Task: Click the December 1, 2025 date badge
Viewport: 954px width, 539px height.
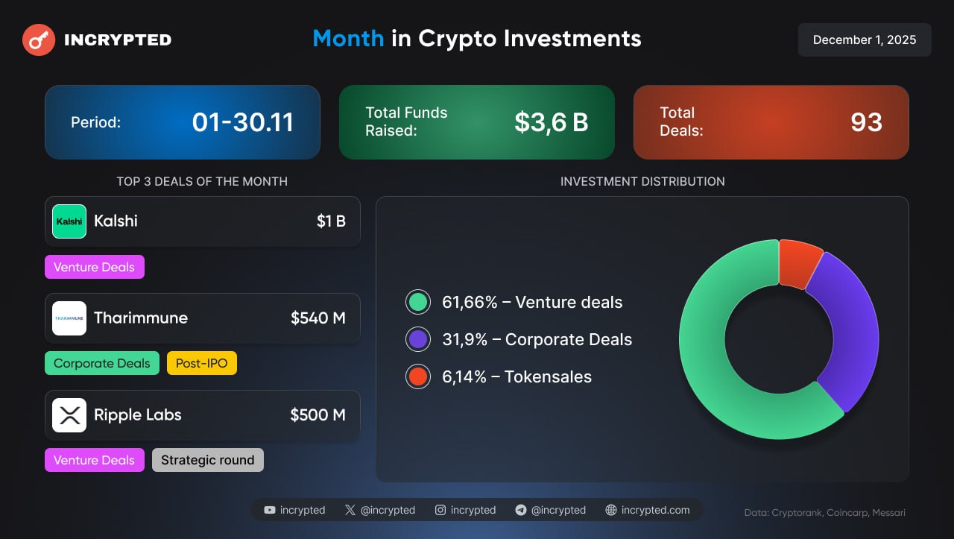Action: coord(865,40)
